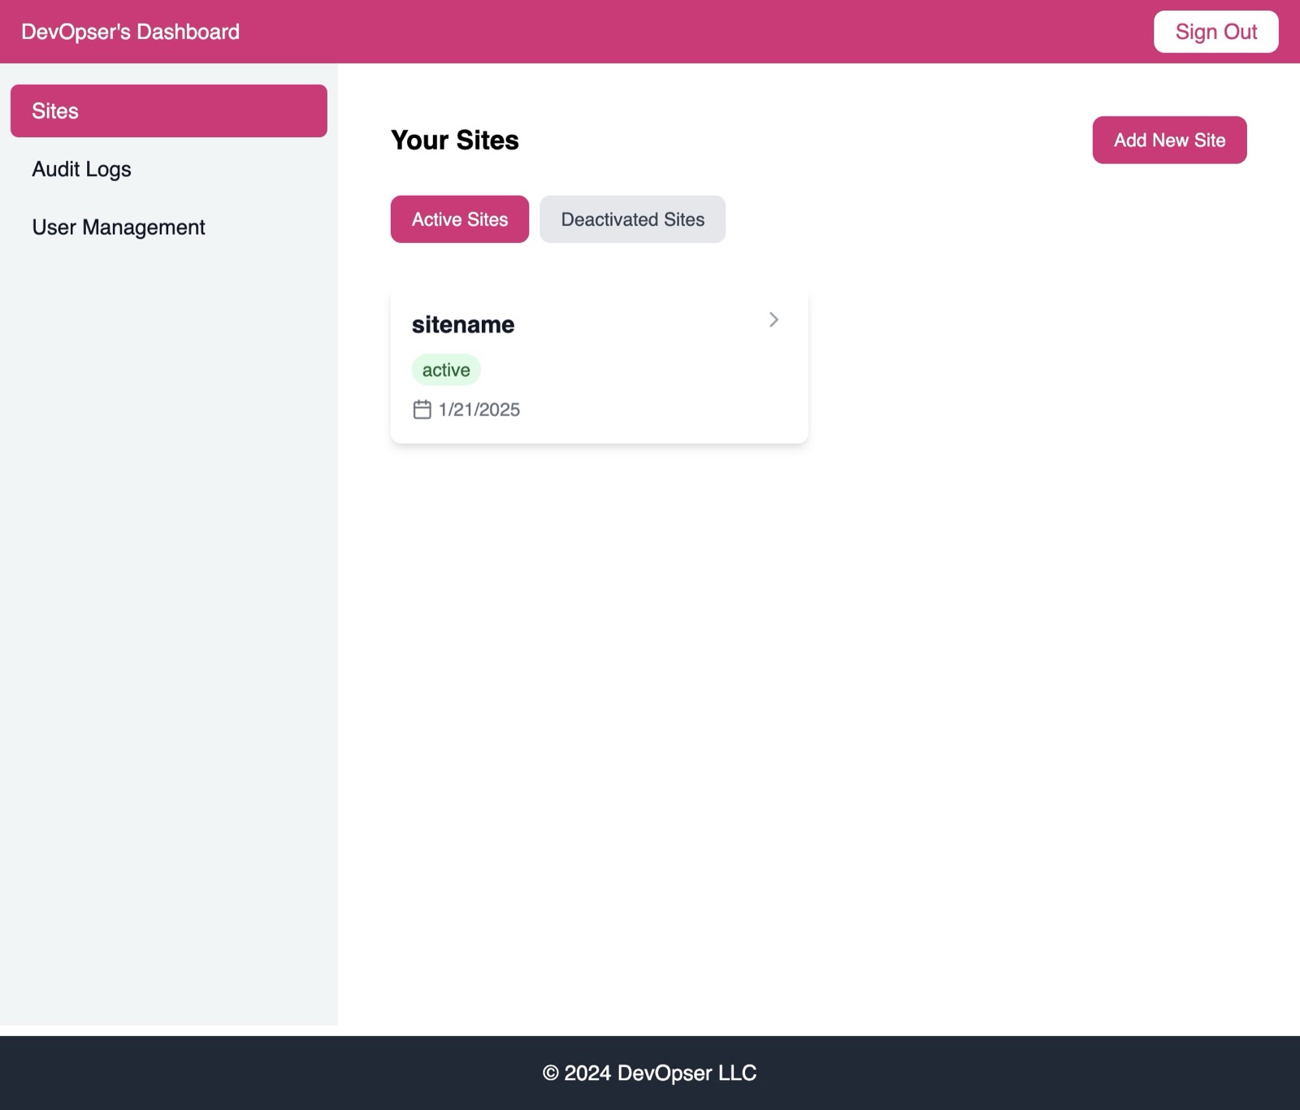
Task: Click the calendar icon on sitename card
Action: coord(422,410)
